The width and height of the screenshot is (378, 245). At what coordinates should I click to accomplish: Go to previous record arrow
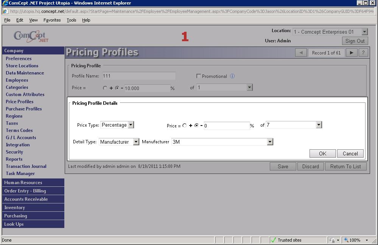point(301,53)
